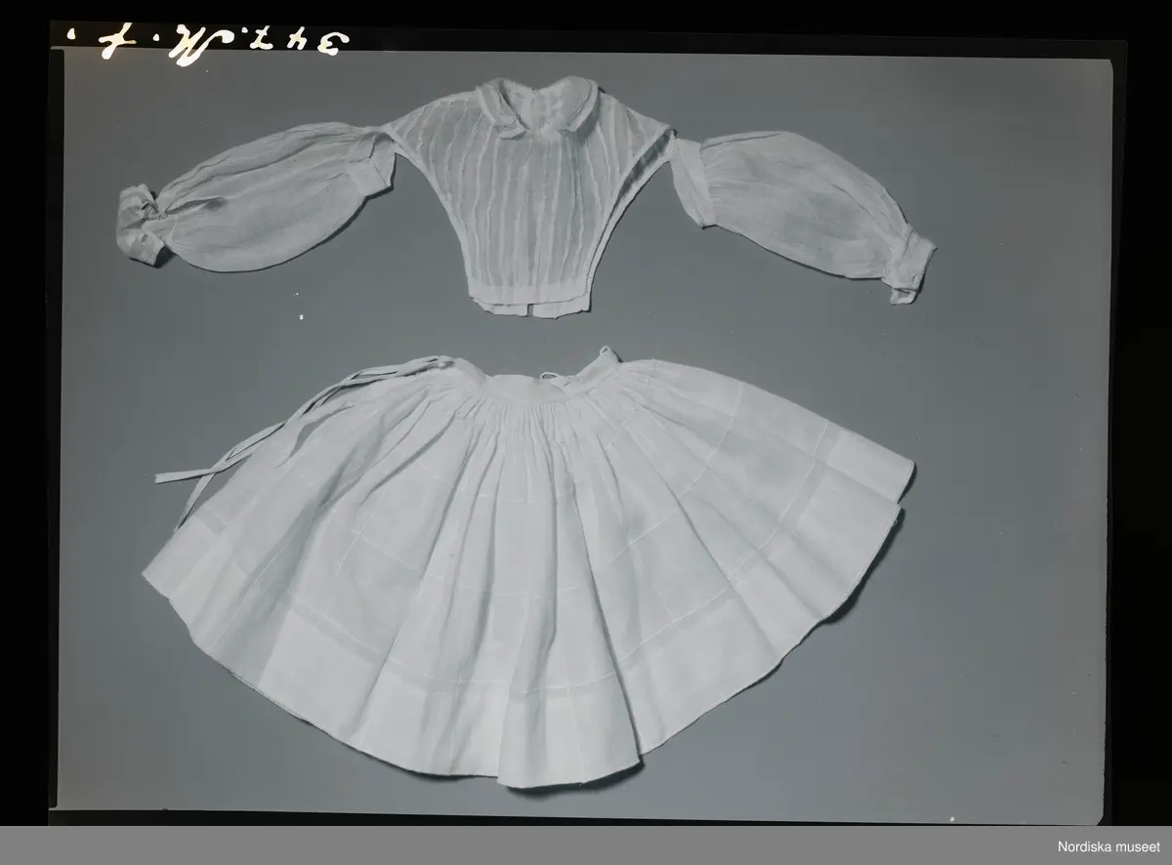Click the black negative border on right side
Screen dimensions: 1172x865
1143,439
